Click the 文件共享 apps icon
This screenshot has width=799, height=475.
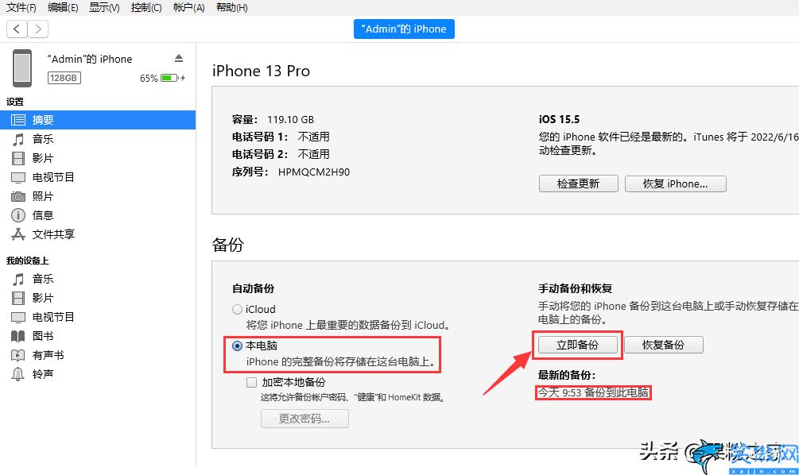[x=17, y=234]
